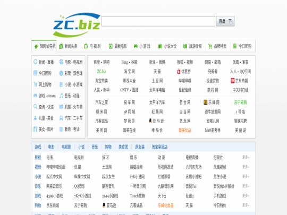Click the gamepad icon beside 游戏·steam
The width and height of the screenshot is (287, 215).
coord(35,96)
